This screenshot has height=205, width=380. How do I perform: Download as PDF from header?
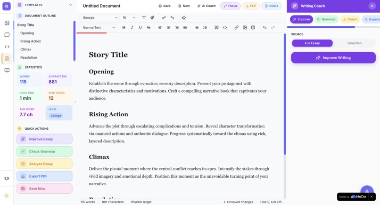pyautogui.click(x=251, y=6)
